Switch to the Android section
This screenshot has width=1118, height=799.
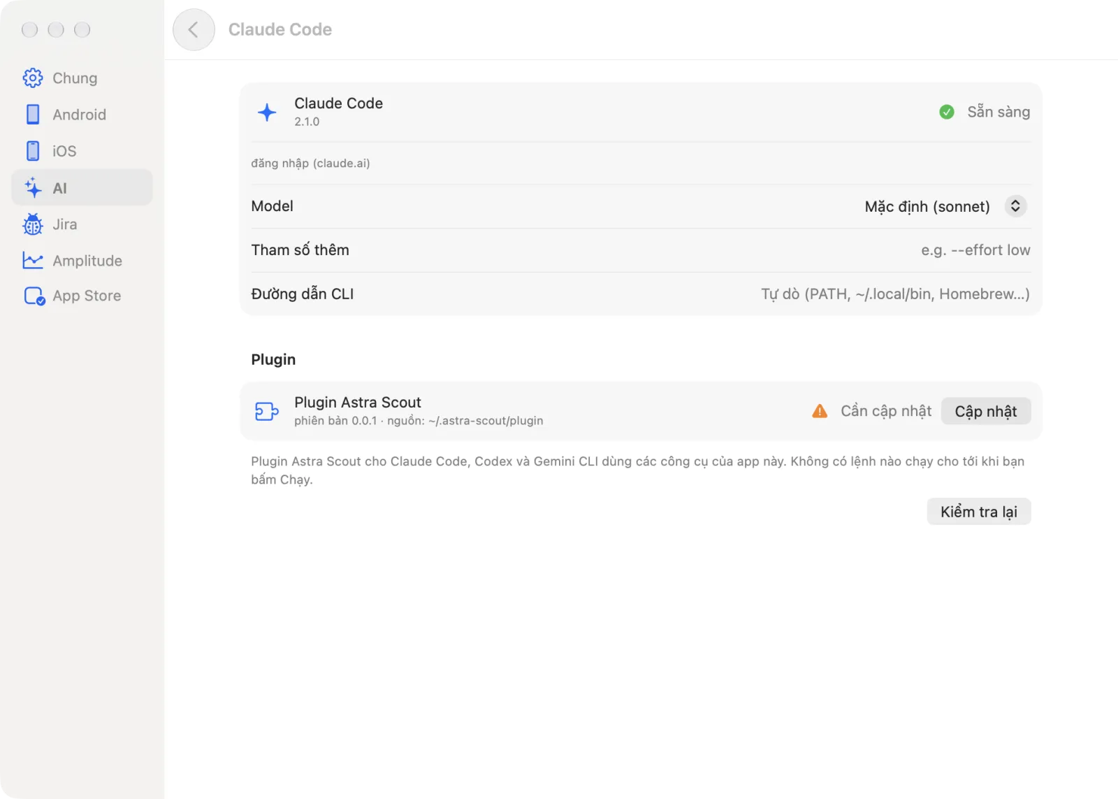pos(82,115)
